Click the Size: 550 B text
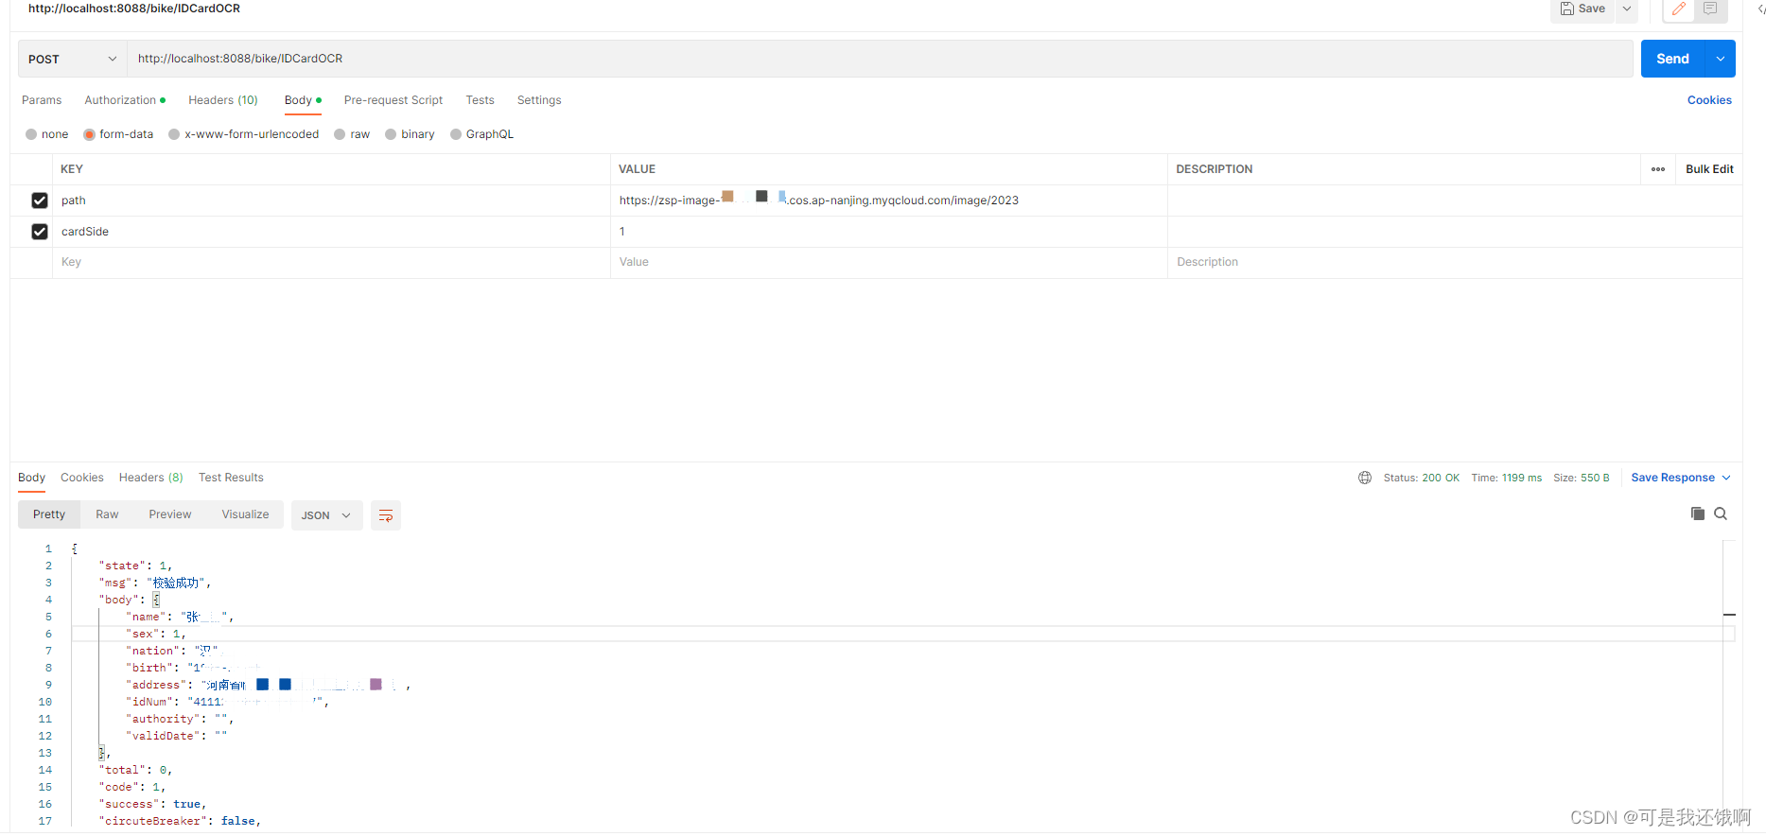1766x836 pixels. point(1581,478)
